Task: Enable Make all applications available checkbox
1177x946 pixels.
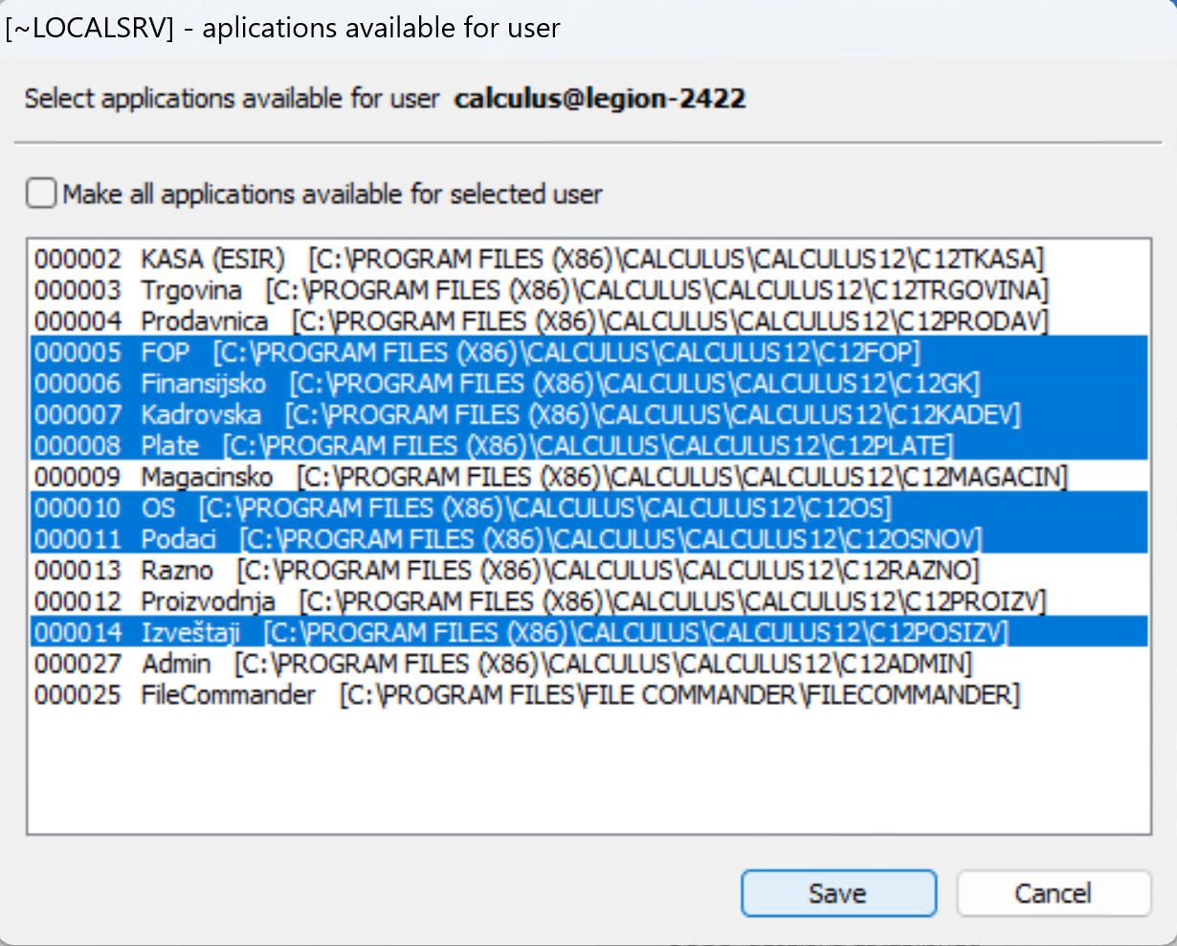Action: [42, 194]
